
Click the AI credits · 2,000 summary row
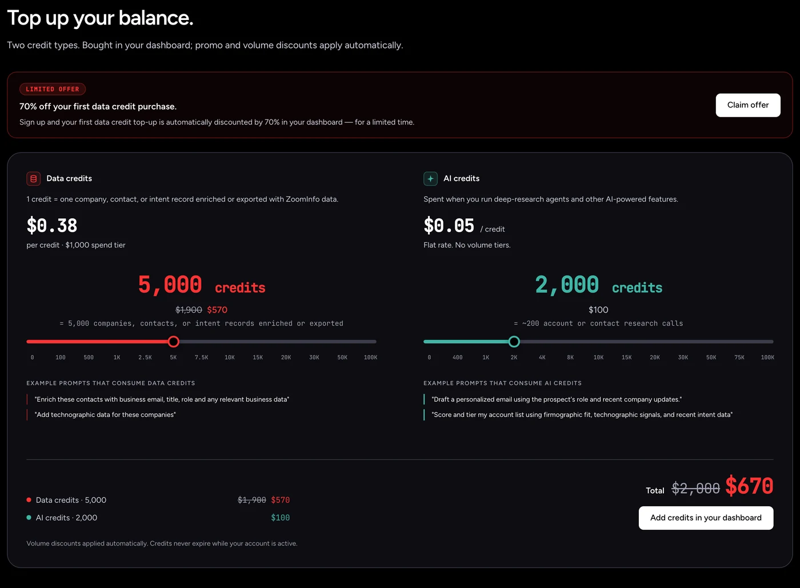pyautogui.click(x=158, y=518)
